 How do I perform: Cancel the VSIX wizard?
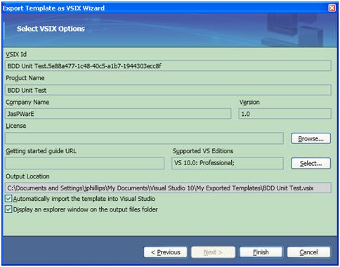[x=308, y=252]
